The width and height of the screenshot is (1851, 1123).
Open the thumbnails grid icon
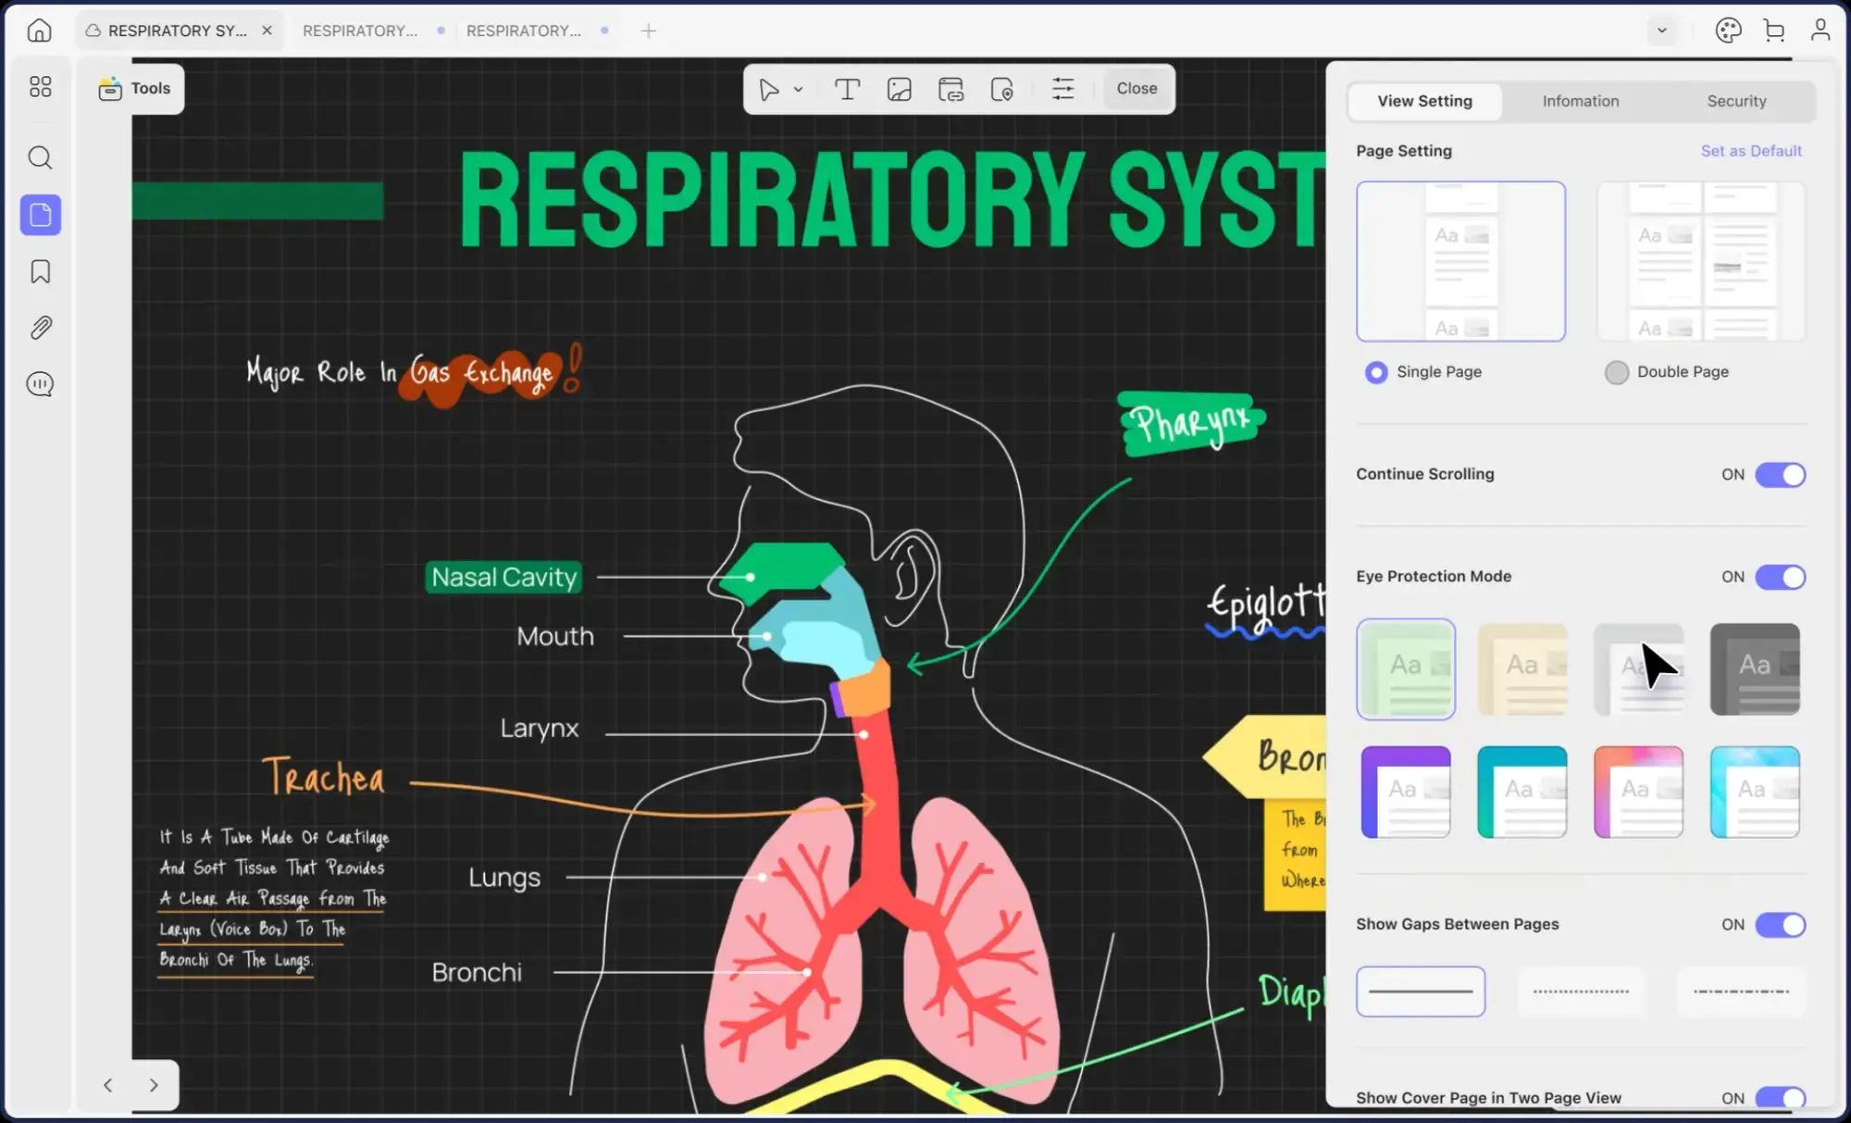coord(40,87)
